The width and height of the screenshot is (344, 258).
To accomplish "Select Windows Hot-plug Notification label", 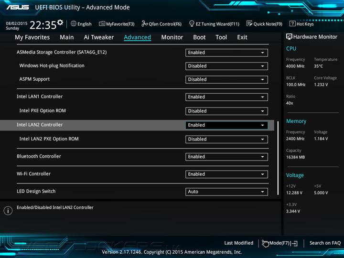I will [52, 65].
